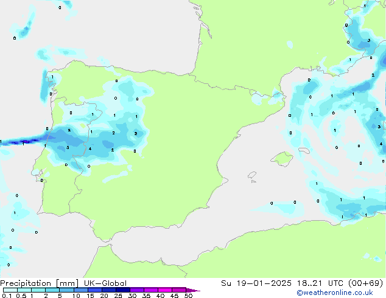Click the above-50 mm arrow tip of legend
The width and height of the screenshot is (386, 298).
point(193,290)
